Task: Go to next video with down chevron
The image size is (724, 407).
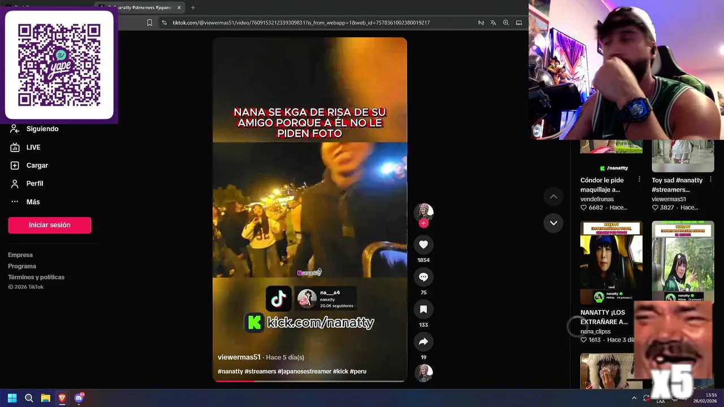Action: (x=554, y=223)
